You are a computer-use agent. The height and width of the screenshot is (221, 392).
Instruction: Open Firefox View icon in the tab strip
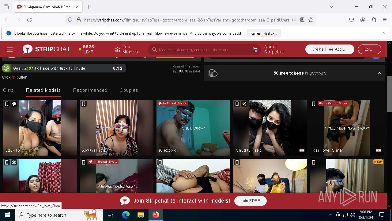(x=6, y=7)
